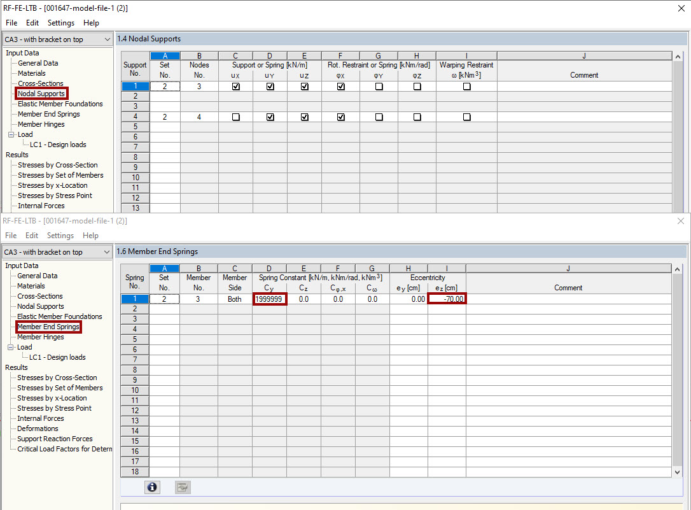The width and height of the screenshot is (691, 510).
Task: Select Nodal Supports in upper window tree
Action: 41,94
